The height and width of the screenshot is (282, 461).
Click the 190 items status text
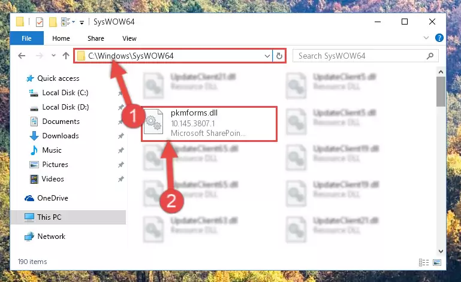click(x=32, y=262)
